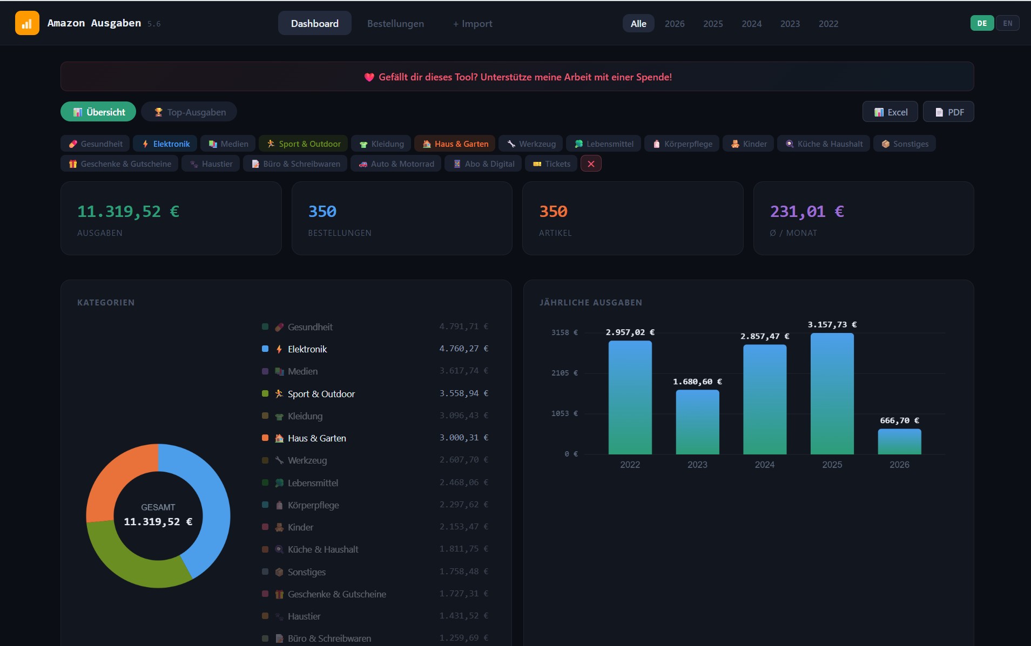Click the 350 Artikel card

632,218
